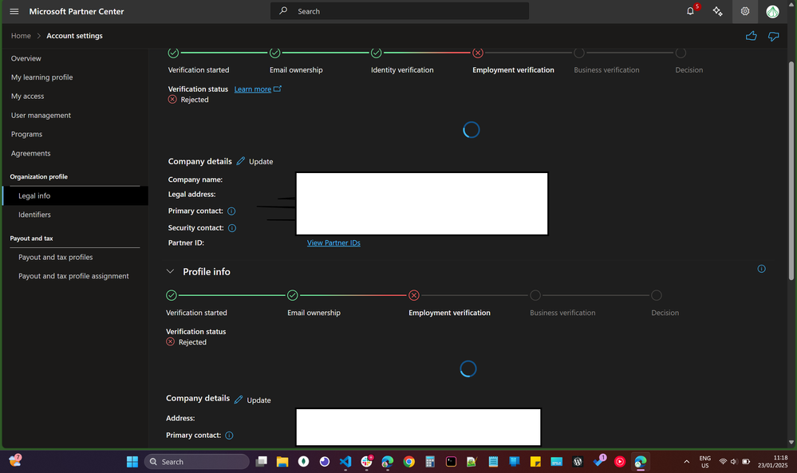The image size is (797, 473).
Task: Open Slack from the taskbar
Action: pyautogui.click(x=366, y=461)
